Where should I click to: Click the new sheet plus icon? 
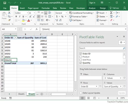(42, 94)
